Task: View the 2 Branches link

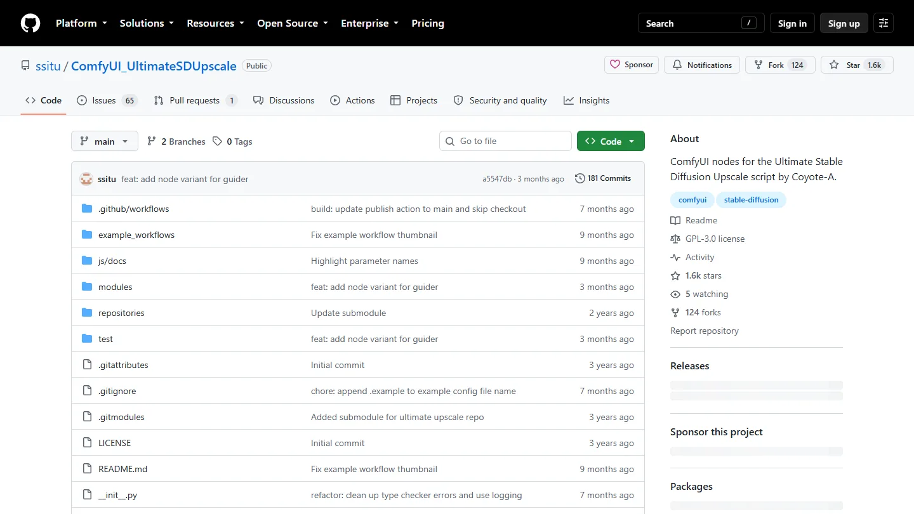Action: tap(176, 142)
